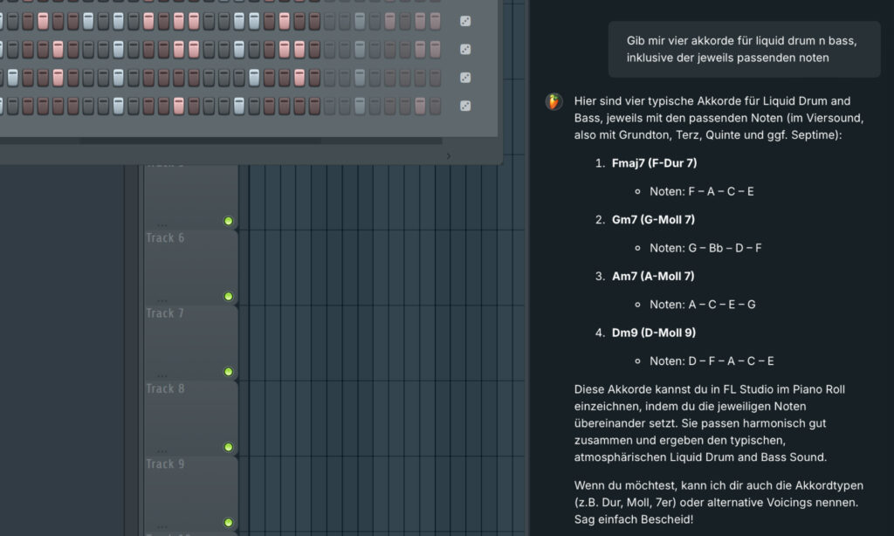Click the dice icon on the topmost fully visible sequencer row
Screen dimensions: 894x536
(465, 21)
